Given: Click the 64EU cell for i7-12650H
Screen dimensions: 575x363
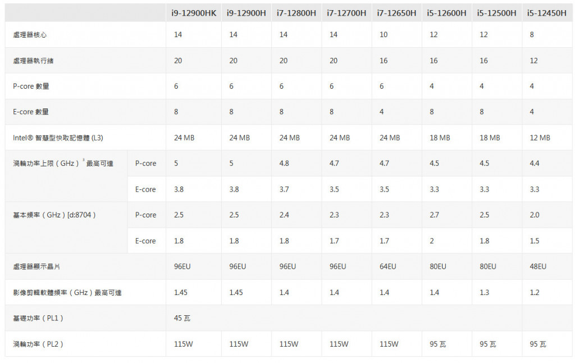Looking at the screenshot, I should (x=388, y=267).
